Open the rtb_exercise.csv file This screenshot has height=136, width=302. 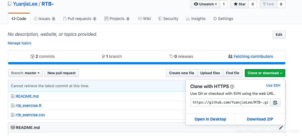30,115
